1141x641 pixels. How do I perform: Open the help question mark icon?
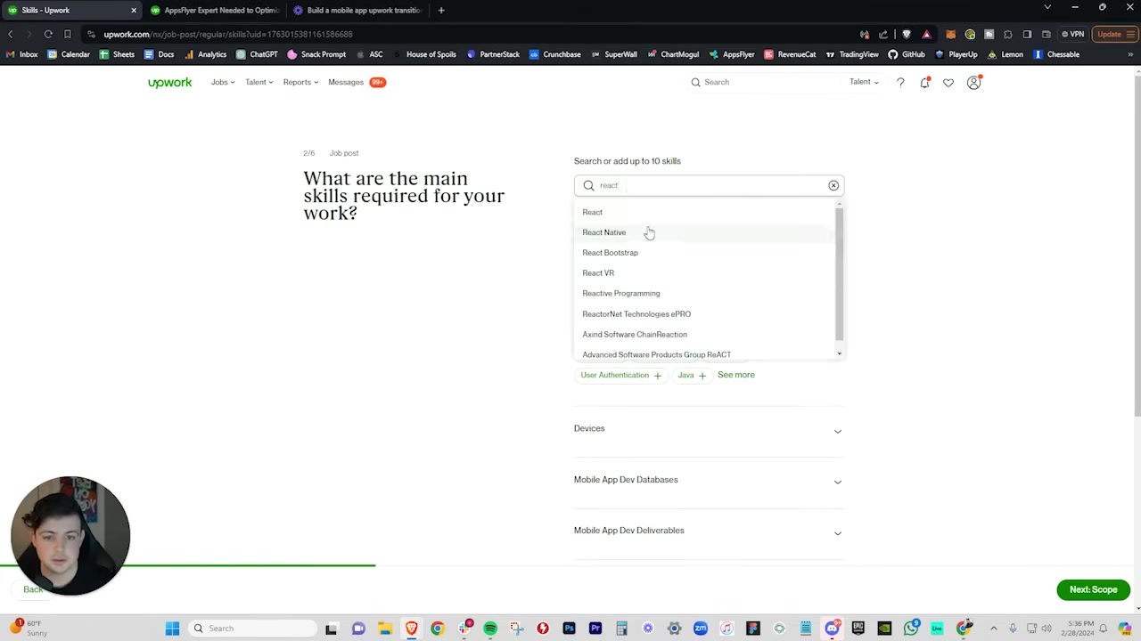click(900, 83)
